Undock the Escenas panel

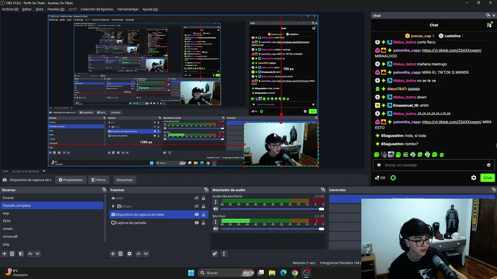104,190
